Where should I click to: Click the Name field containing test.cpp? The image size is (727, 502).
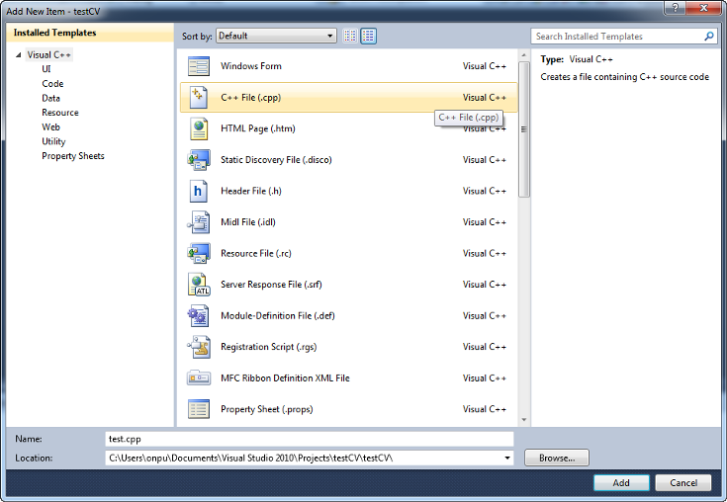click(x=310, y=439)
